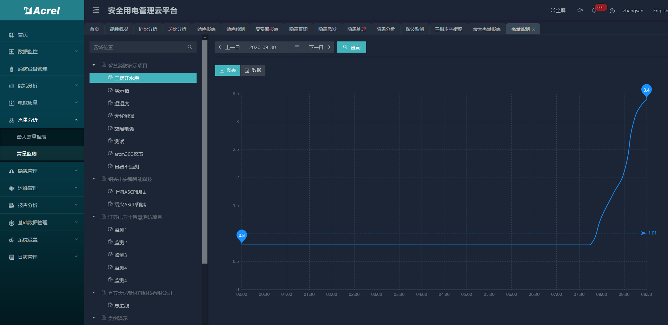Expand the 数据监控 sidebar menu

(x=42, y=52)
